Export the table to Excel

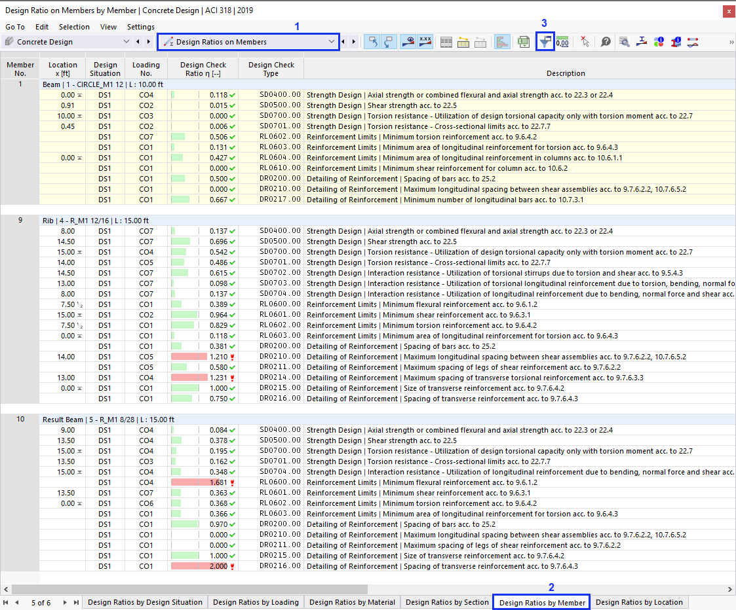coord(524,42)
